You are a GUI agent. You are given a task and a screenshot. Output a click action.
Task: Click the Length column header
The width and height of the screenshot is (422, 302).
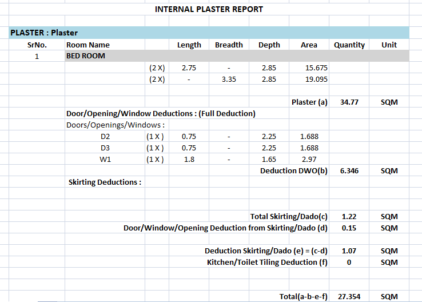[x=189, y=45]
